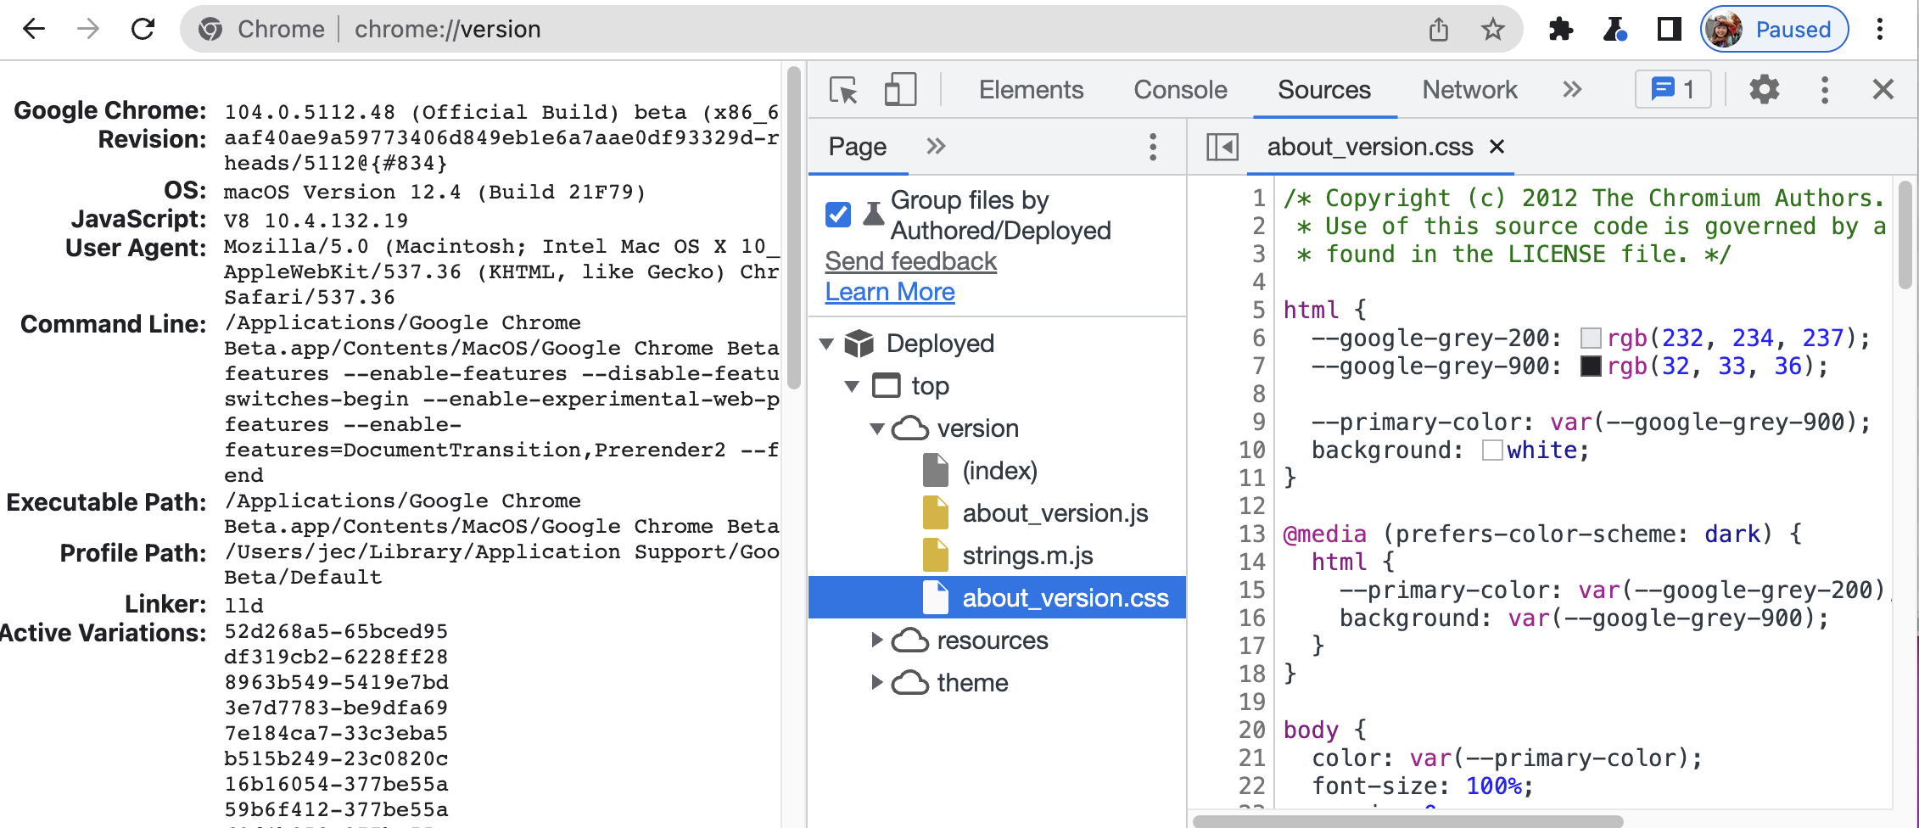Close the DevTools panel
Screen dimensions: 1919x828
pos(1883,89)
